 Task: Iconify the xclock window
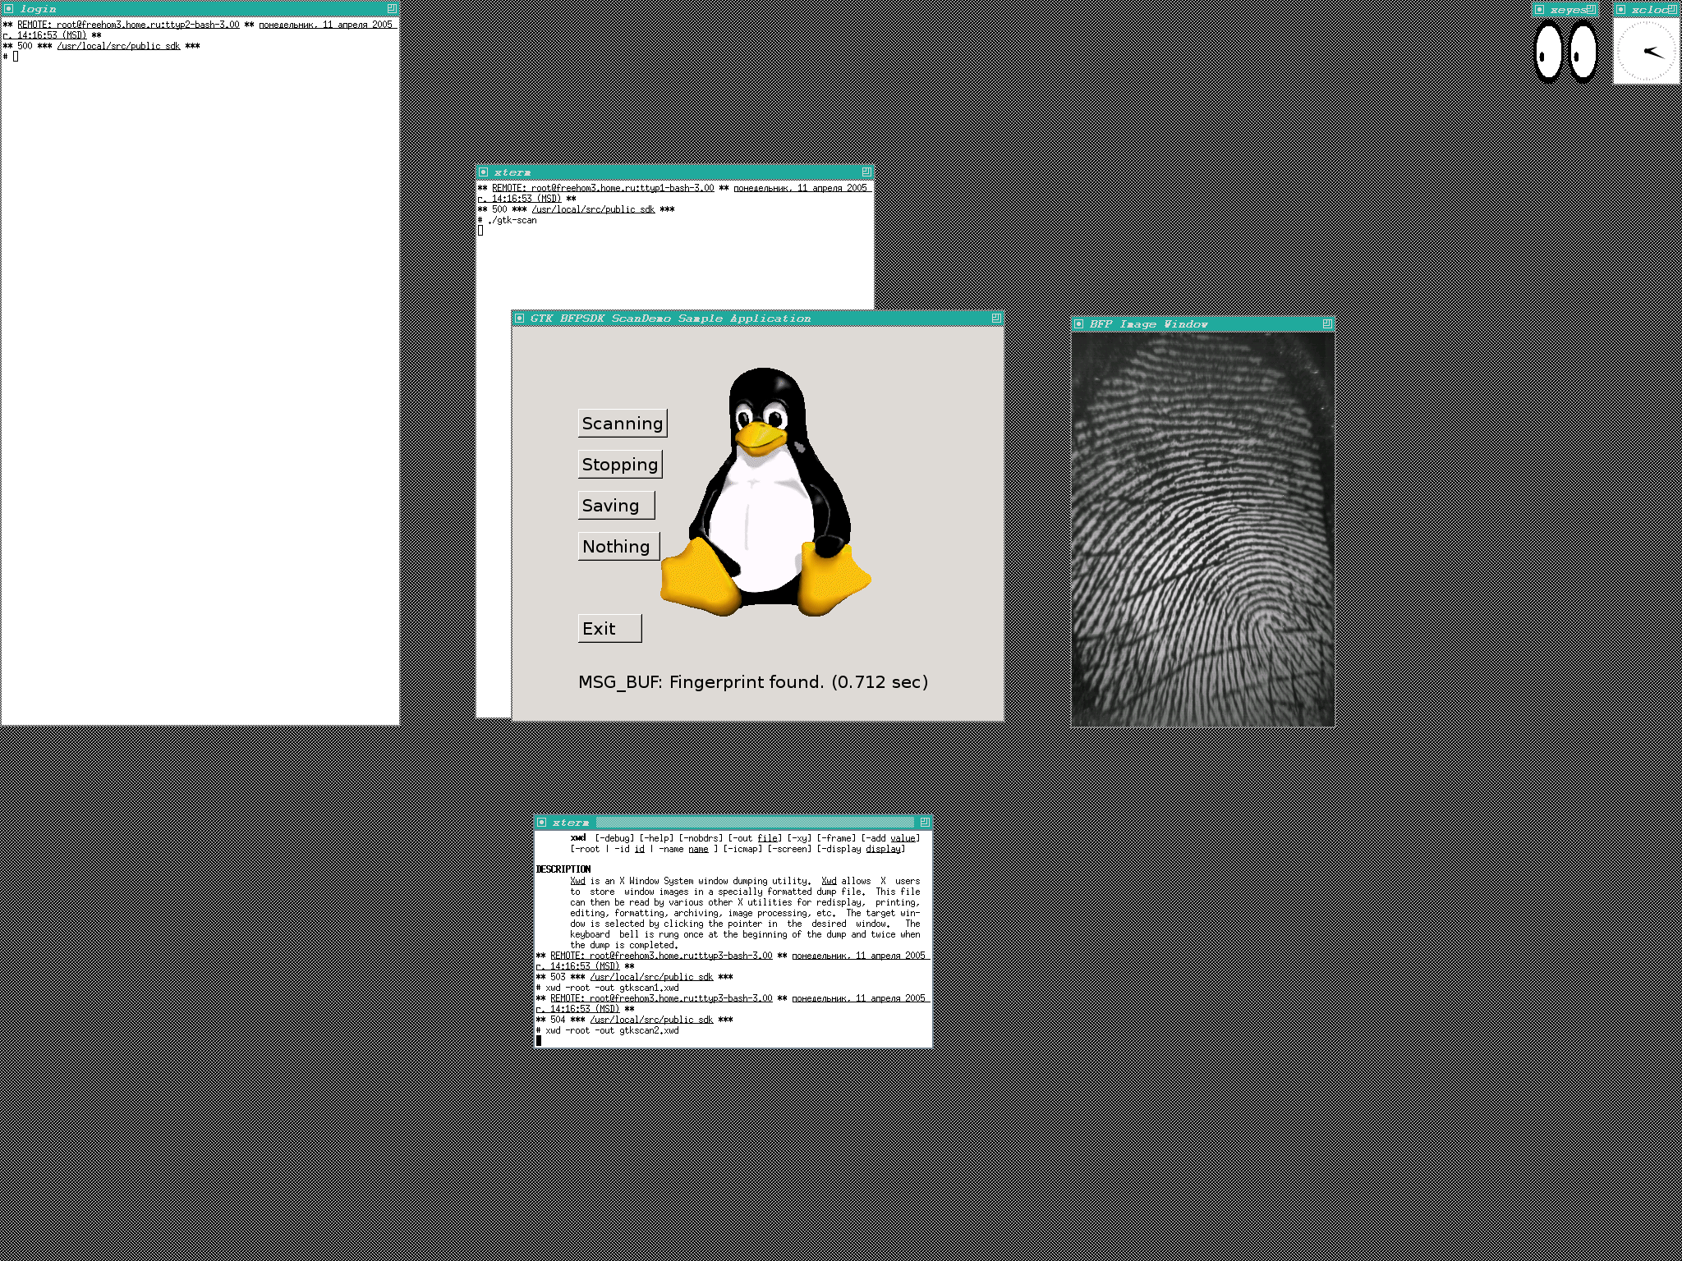[1621, 10]
